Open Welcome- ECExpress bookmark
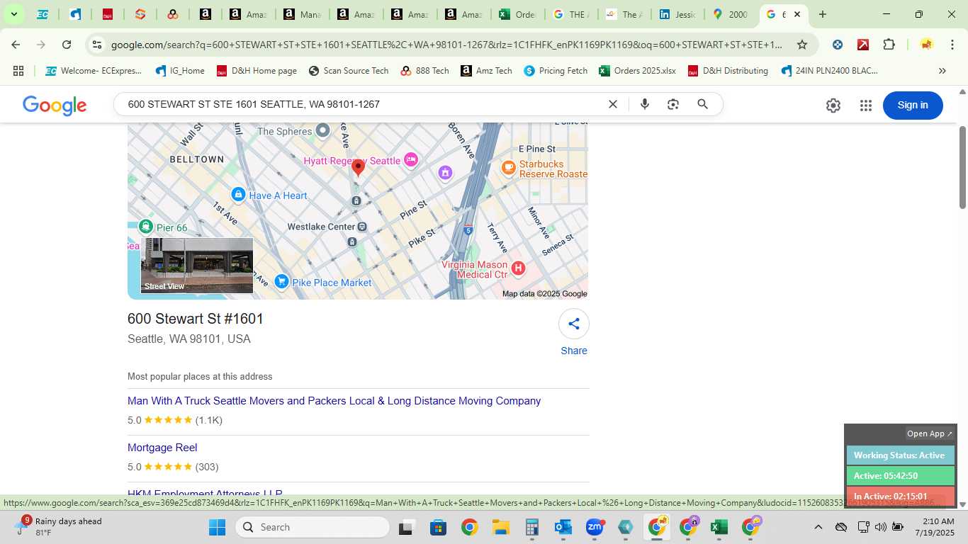 point(94,71)
